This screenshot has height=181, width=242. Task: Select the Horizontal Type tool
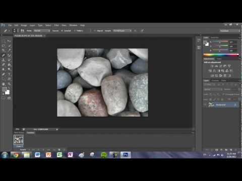[9, 74]
